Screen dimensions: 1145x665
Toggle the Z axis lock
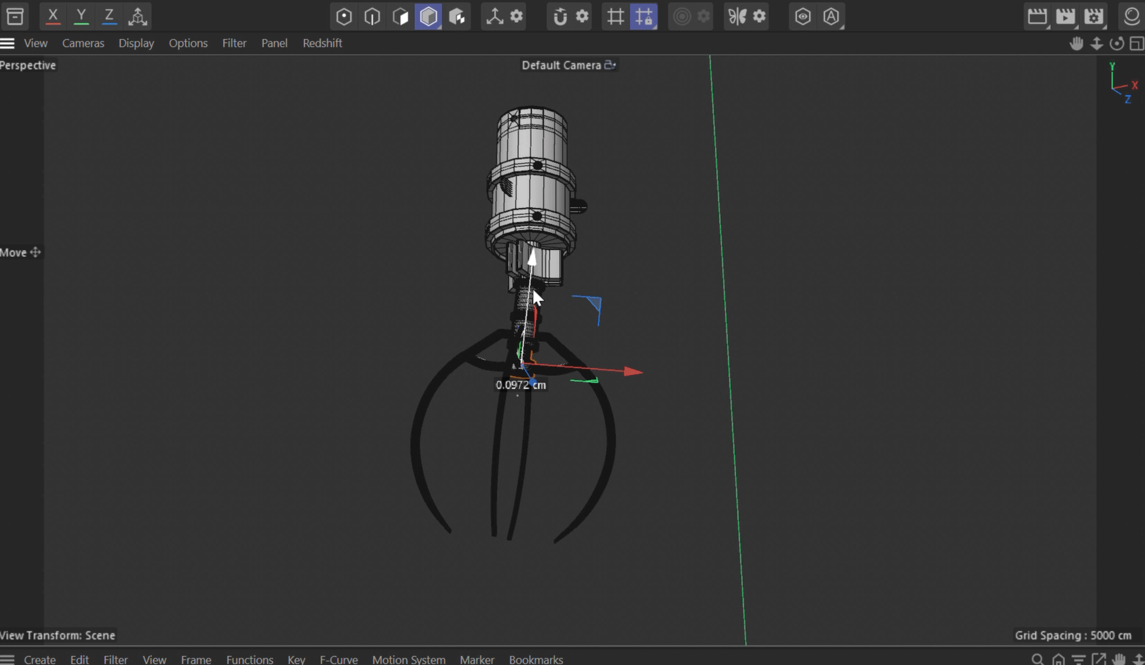coord(109,16)
